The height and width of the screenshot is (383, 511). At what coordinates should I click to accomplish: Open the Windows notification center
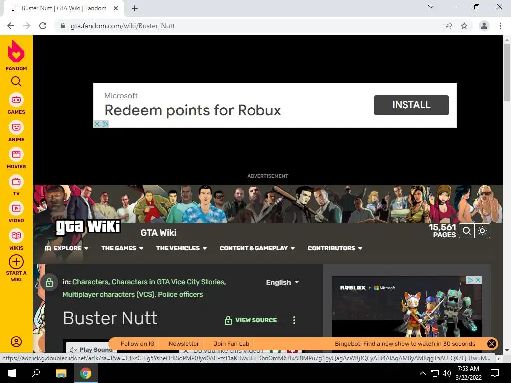495,373
